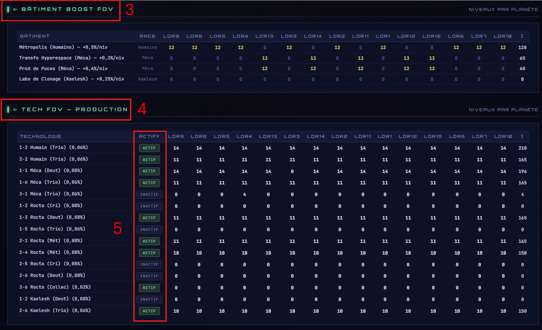542x330 pixels.
Task: Click the BÂTIMENT column header
Action: [34, 36]
